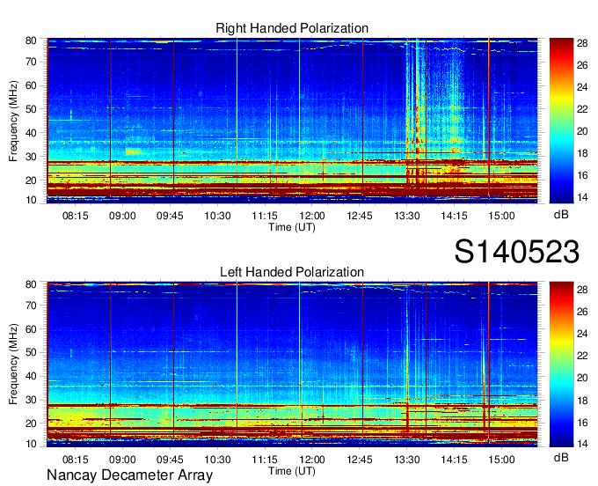
Task: Click the 'Left Handed Polarization' title
Action: (292, 272)
